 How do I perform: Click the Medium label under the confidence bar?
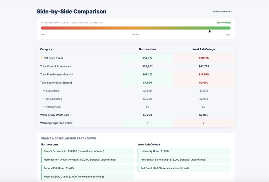tap(136, 34)
